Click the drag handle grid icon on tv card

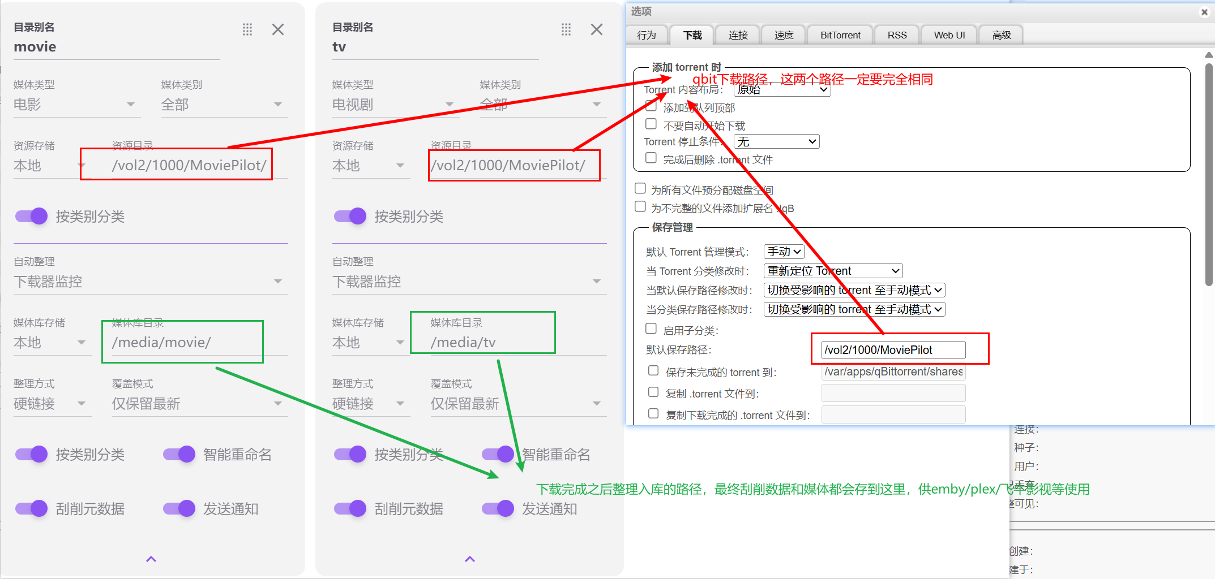(566, 29)
